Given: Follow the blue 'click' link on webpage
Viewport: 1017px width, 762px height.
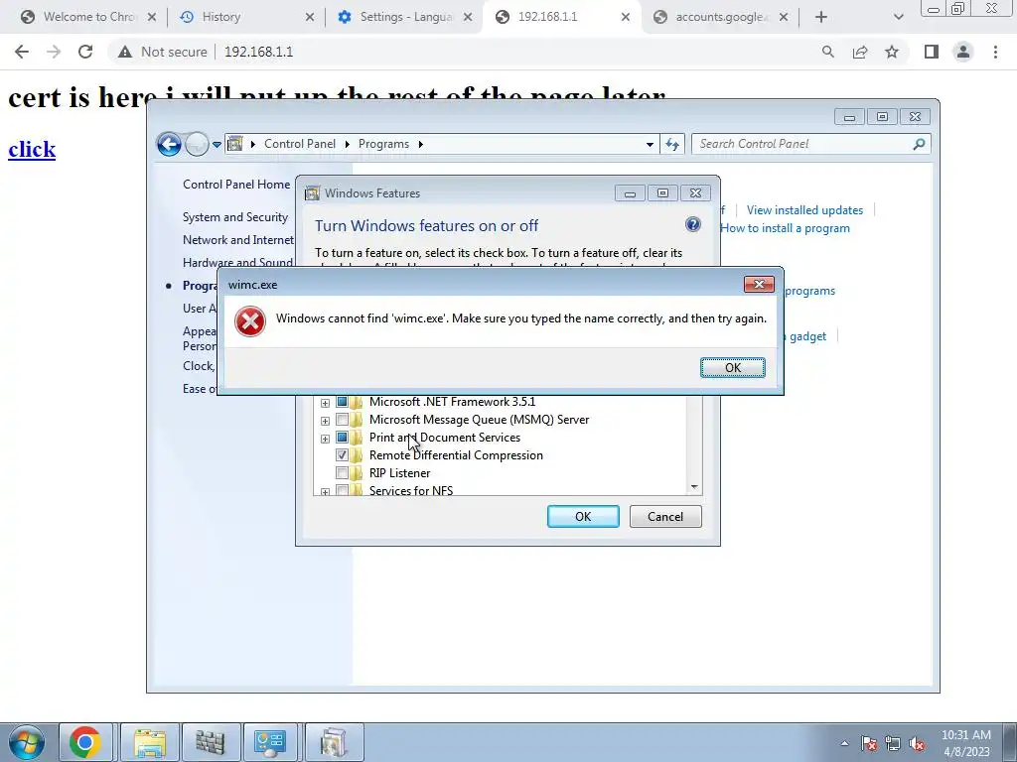Looking at the screenshot, I should pos(32,149).
